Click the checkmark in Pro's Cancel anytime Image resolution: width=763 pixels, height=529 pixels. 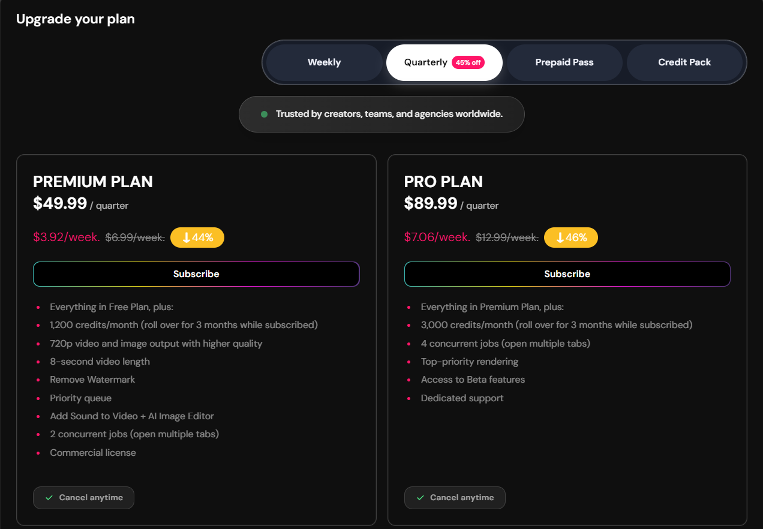pos(420,498)
